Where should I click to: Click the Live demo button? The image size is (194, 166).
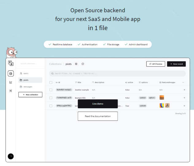click(x=98, y=104)
